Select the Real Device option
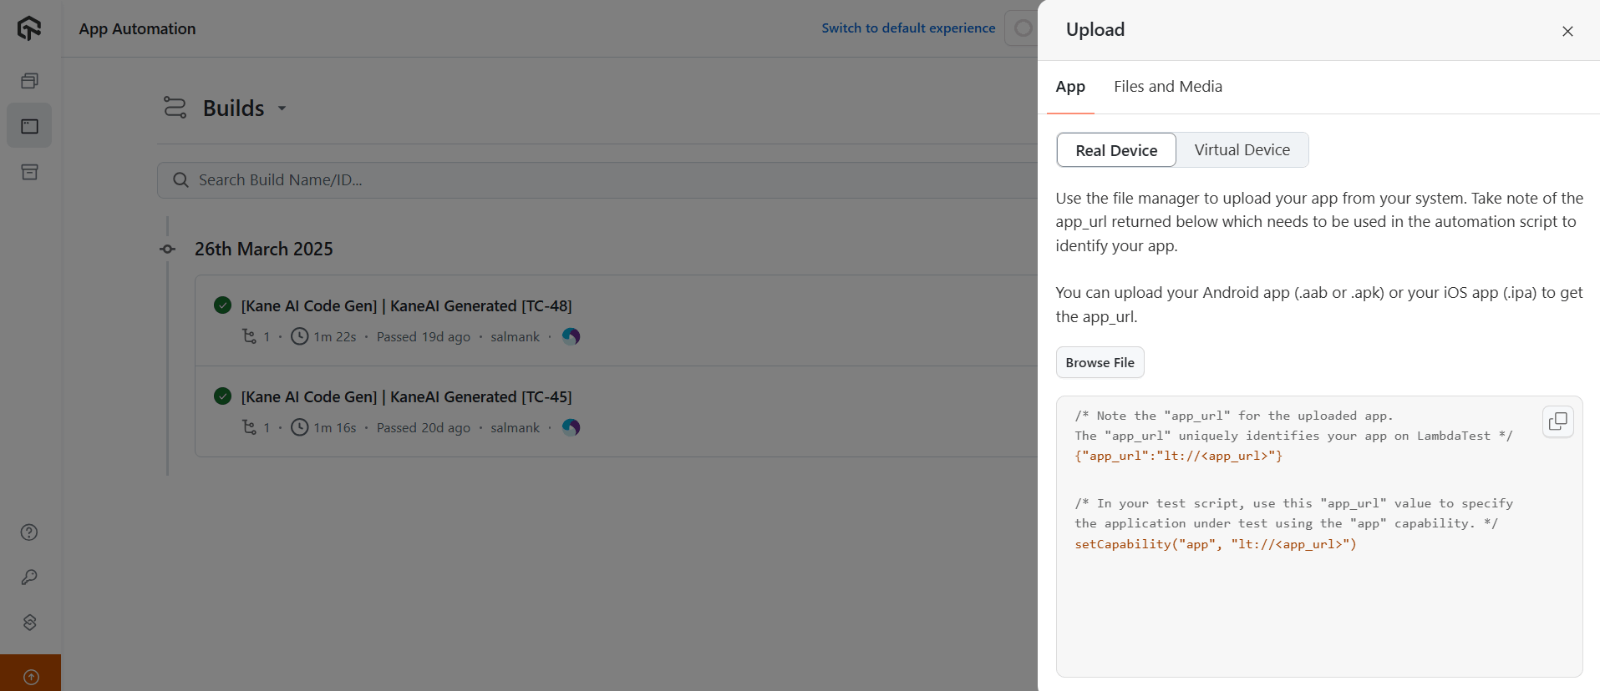The width and height of the screenshot is (1600, 691). point(1116,150)
